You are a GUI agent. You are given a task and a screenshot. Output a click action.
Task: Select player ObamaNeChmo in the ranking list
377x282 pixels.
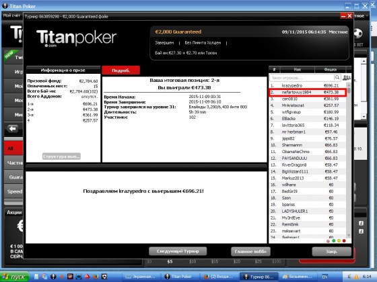click(308, 152)
